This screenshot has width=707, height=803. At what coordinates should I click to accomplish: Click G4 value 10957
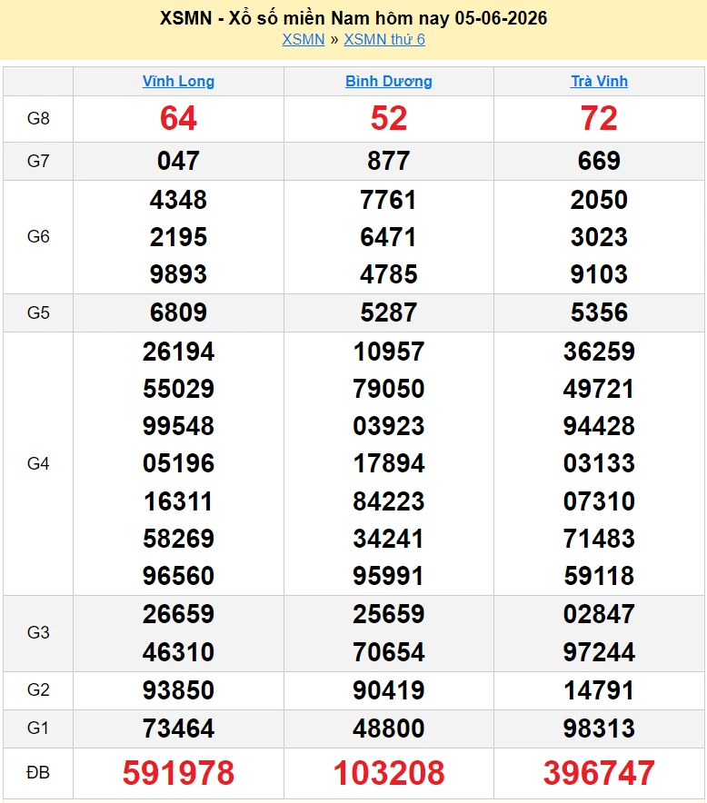point(389,352)
